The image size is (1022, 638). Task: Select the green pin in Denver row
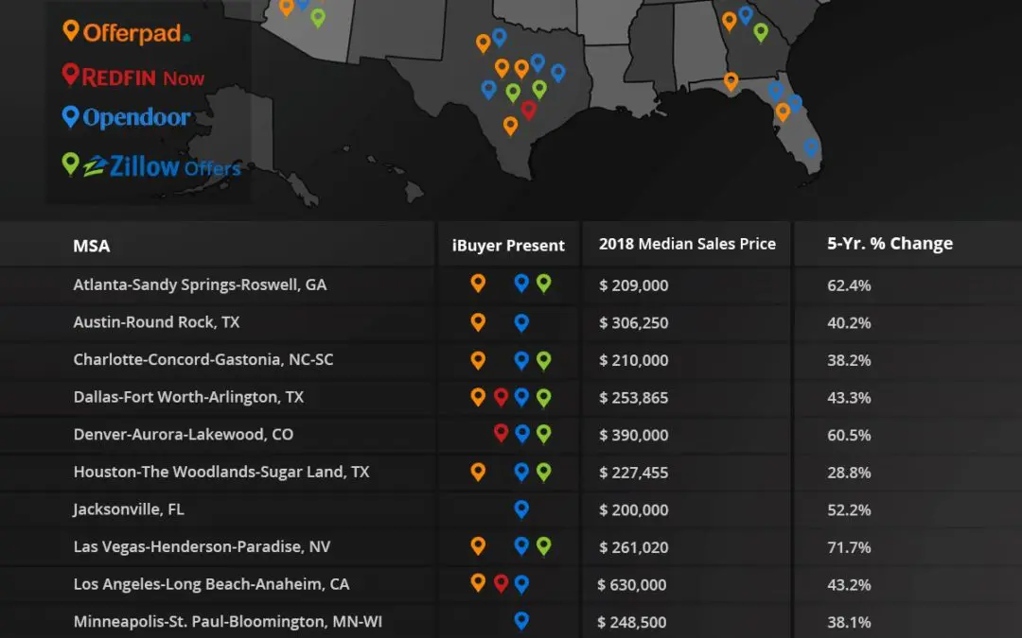[x=543, y=433]
